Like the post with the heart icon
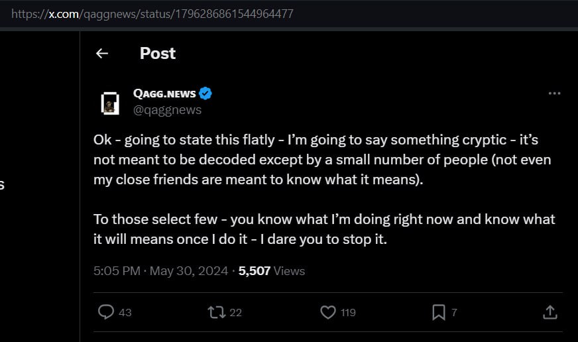 coord(327,312)
